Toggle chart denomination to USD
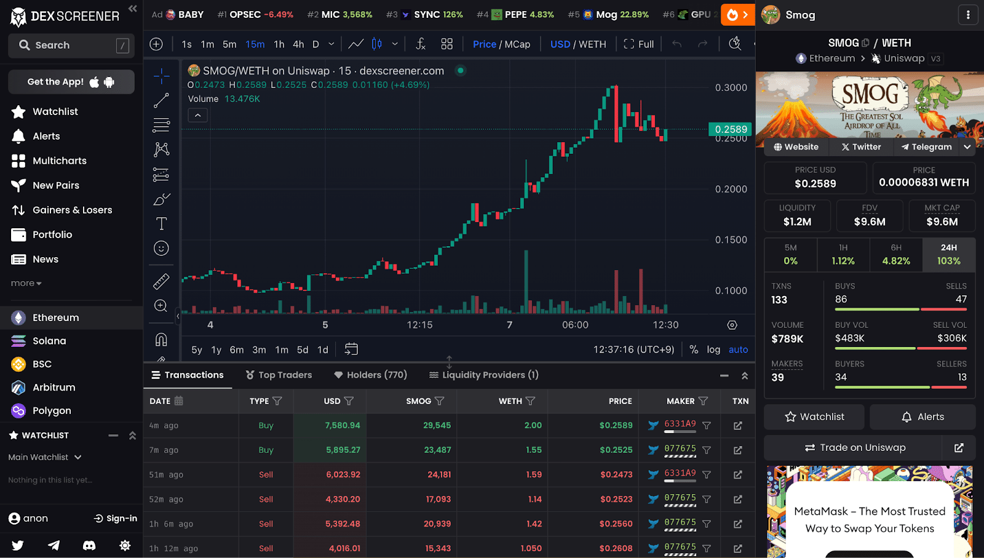 coord(560,44)
